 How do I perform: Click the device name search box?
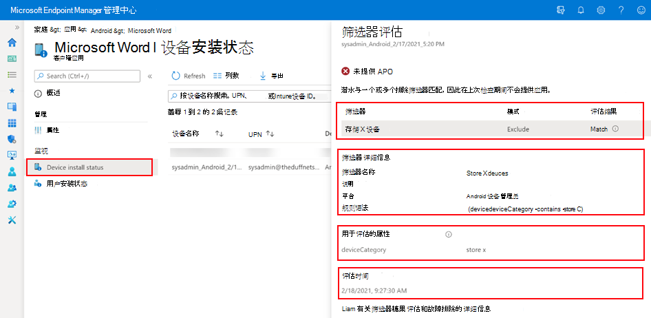tap(249, 96)
